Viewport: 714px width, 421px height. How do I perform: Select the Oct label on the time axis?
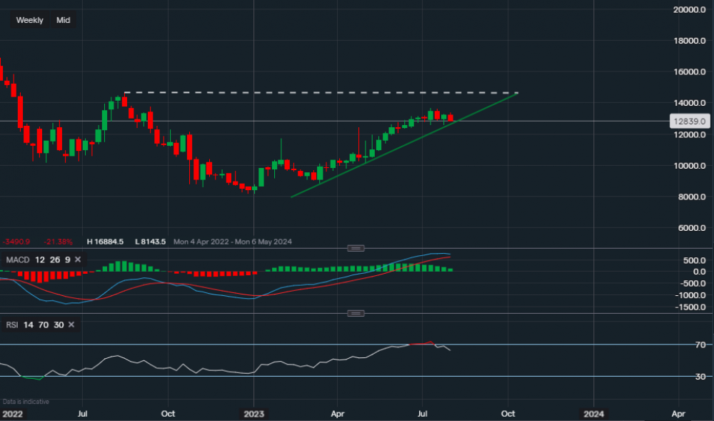click(168, 413)
